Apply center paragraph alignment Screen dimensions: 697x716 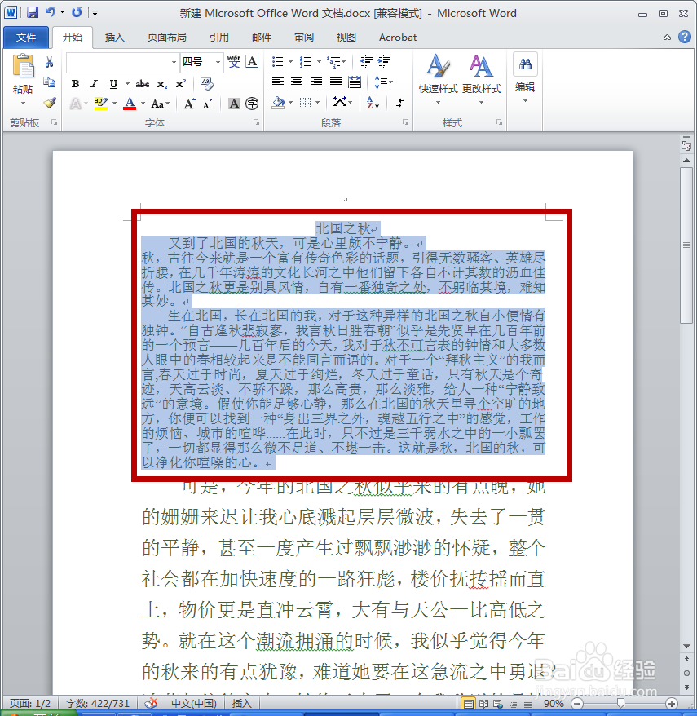pos(298,82)
